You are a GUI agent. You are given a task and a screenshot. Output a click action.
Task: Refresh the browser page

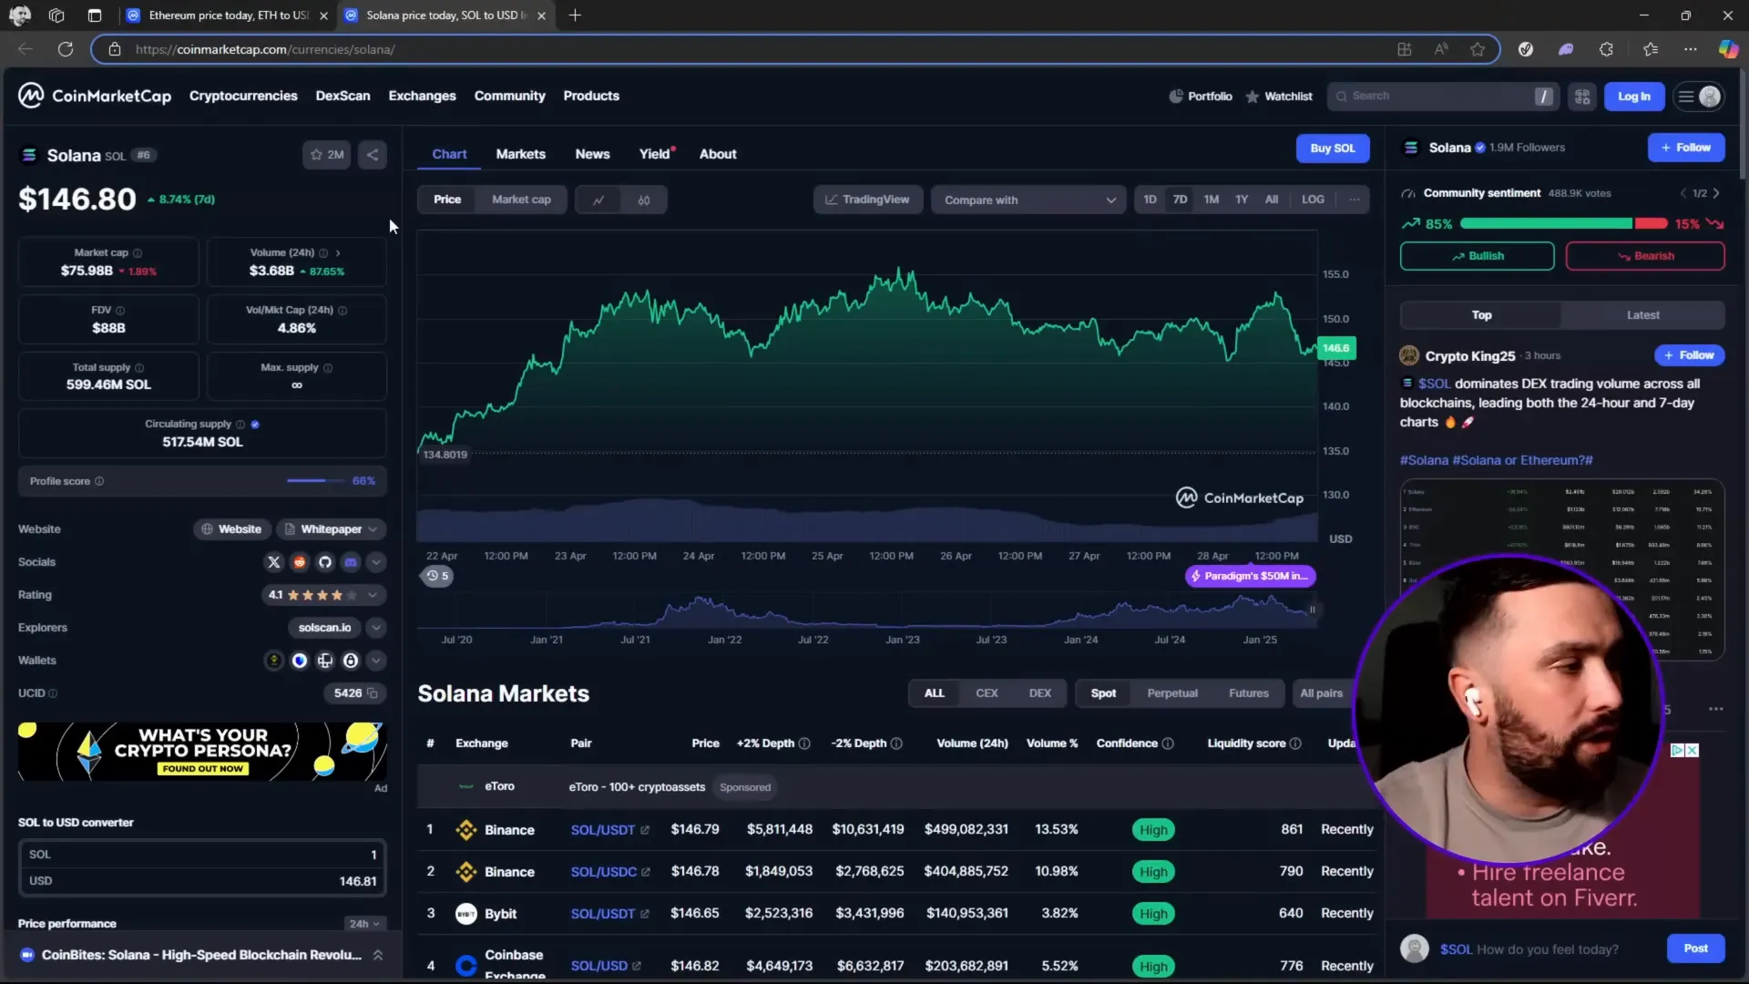coord(66,49)
